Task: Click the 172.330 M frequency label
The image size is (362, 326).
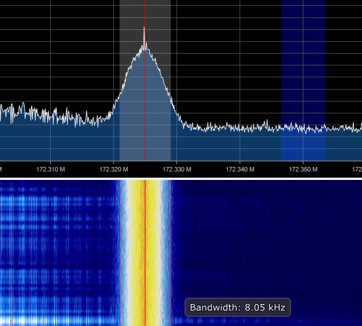Action: [x=176, y=169]
